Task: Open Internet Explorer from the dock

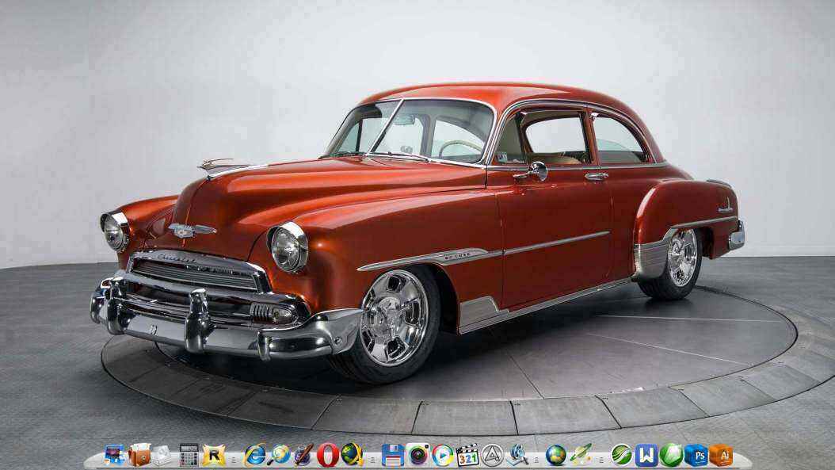Action: pyautogui.click(x=255, y=455)
